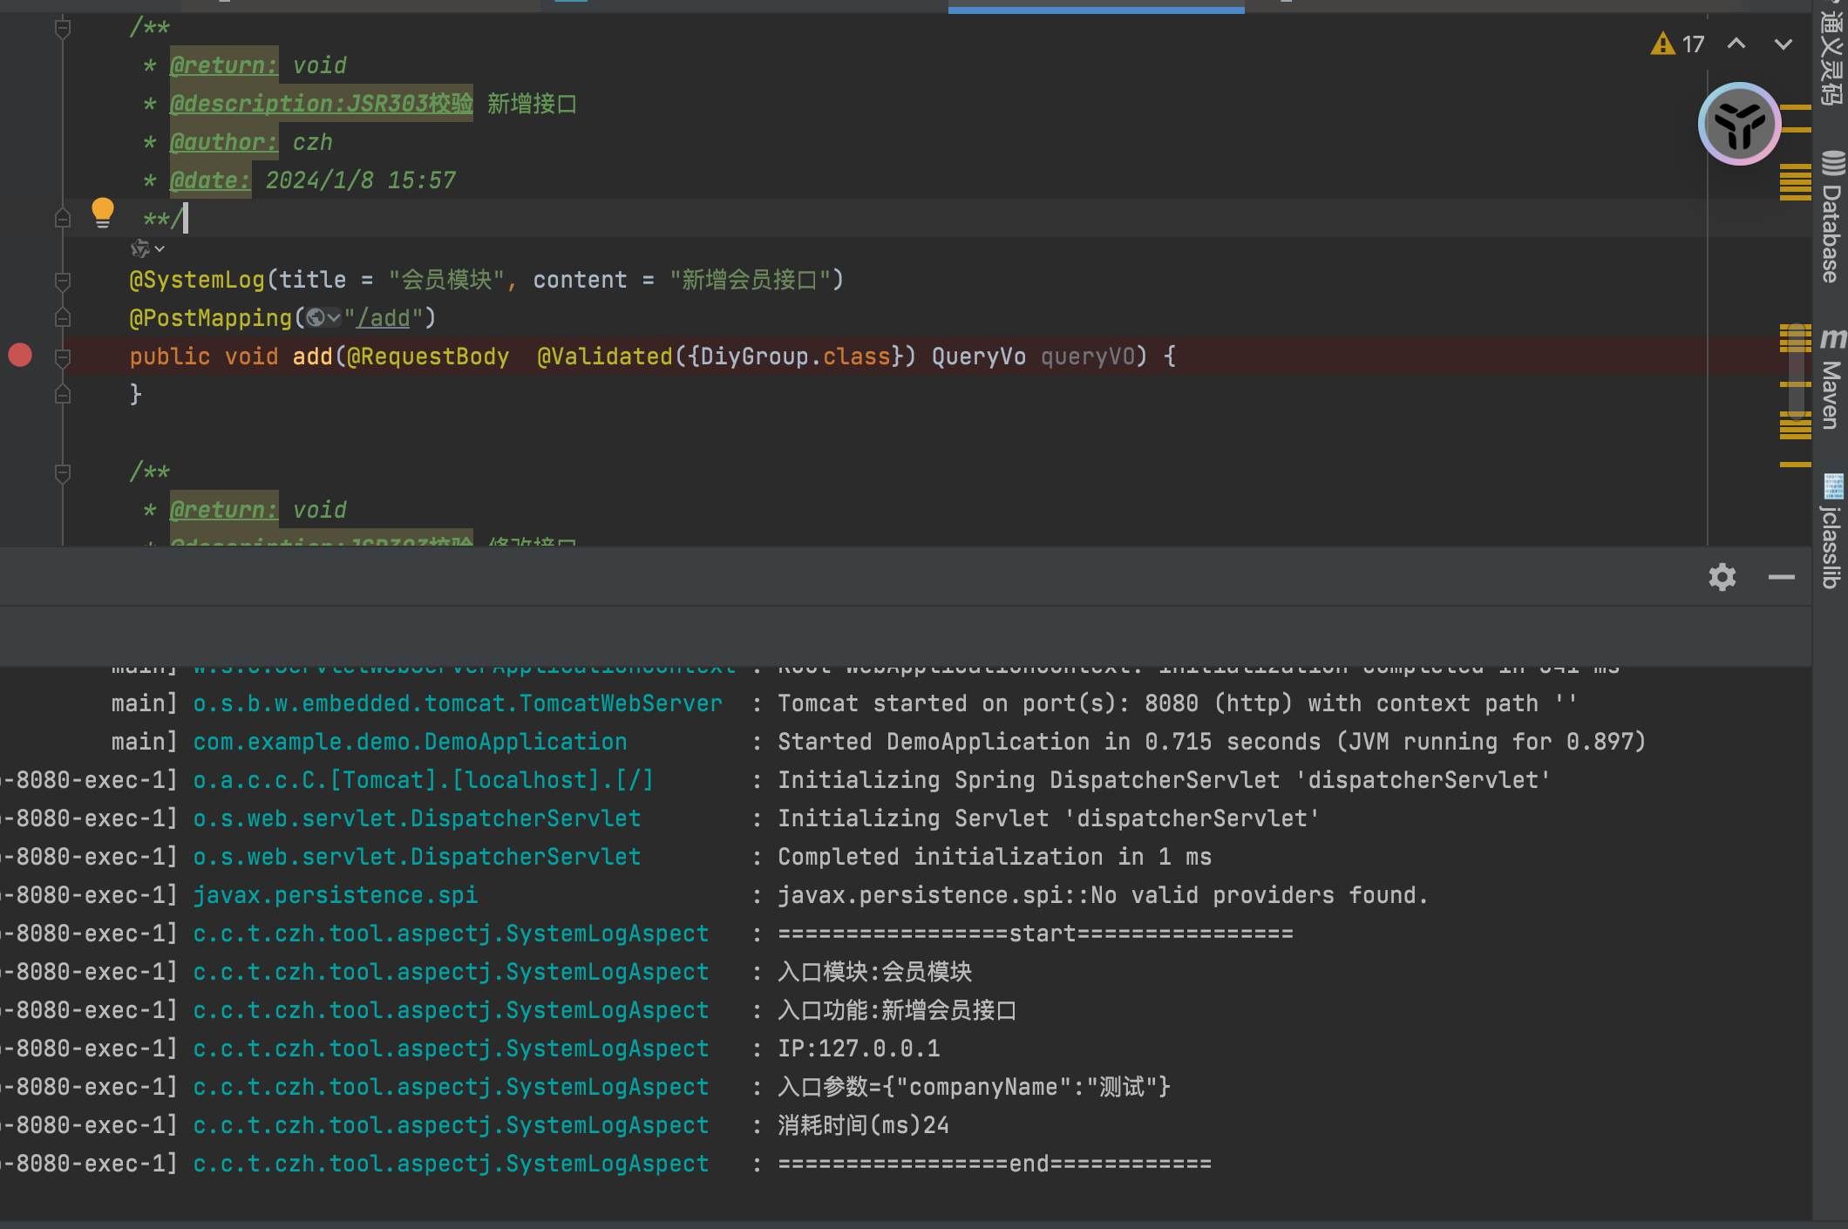Image resolution: width=1848 pixels, height=1229 pixels.
Task: Toggle the red breakpoint on the add method line
Action: tap(20, 355)
